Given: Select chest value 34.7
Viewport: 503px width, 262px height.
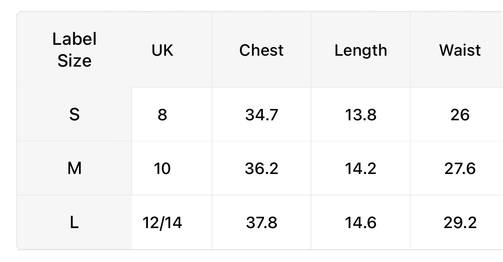Looking at the screenshot, I should click(x=261, y=115).
